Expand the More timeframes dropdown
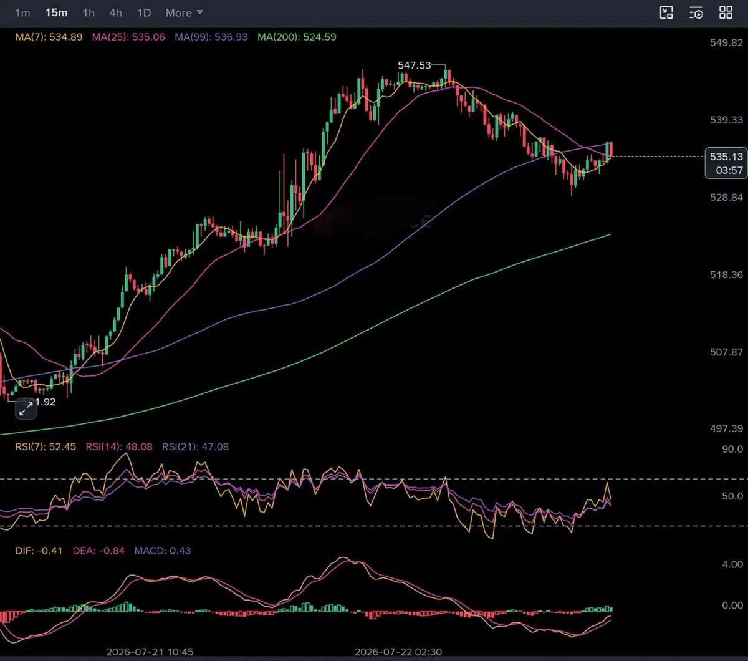 coord(185,12)
